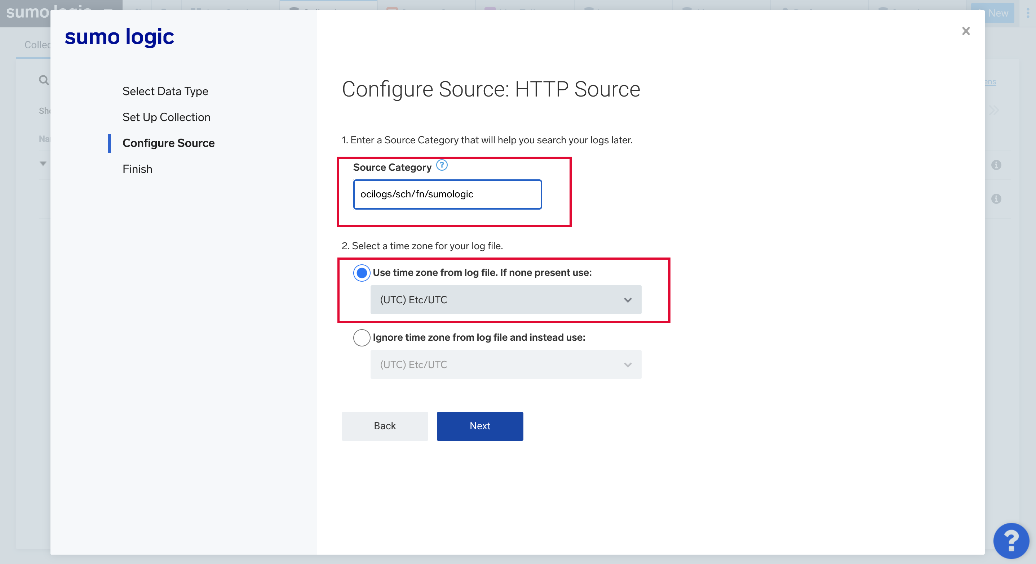The width and height of the screenshot is (1036, 564).
Task: Click the search magnifier icon behind dialog
Action: (x=43, y=80)
